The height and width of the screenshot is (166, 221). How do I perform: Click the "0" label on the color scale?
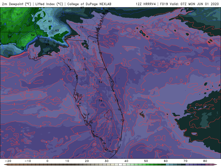coord(47,161)
